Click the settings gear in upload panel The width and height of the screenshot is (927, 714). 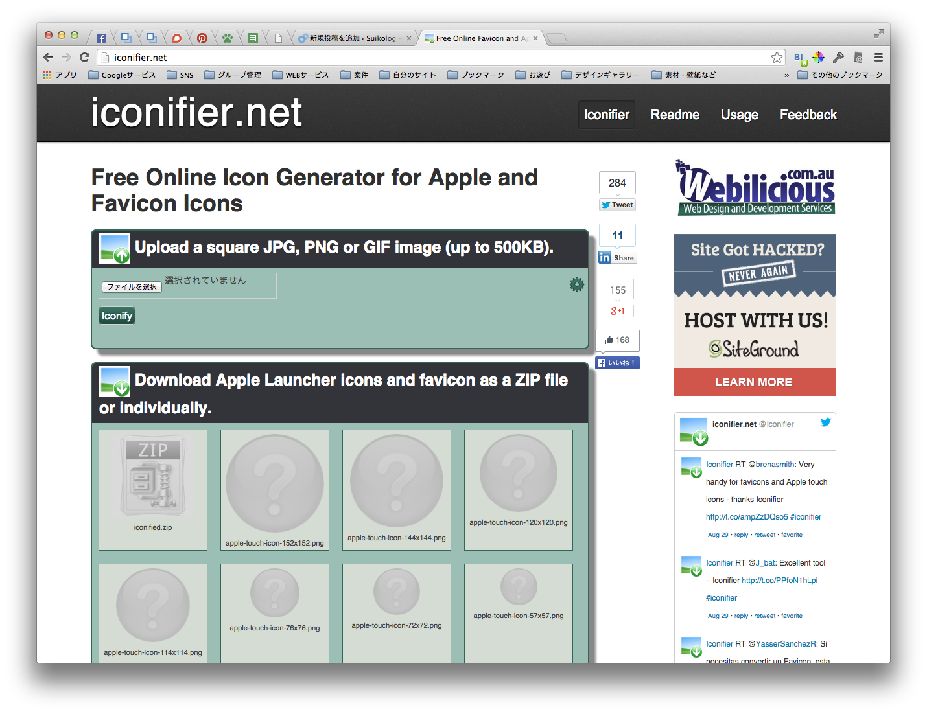(x=576, y=284)
